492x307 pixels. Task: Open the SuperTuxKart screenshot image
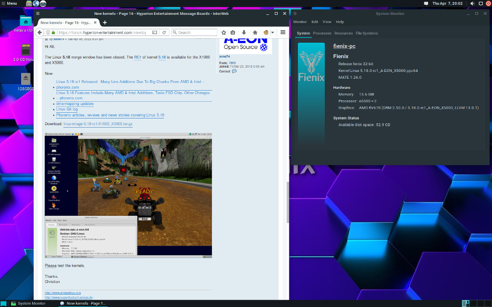click(x=128, y=196)
